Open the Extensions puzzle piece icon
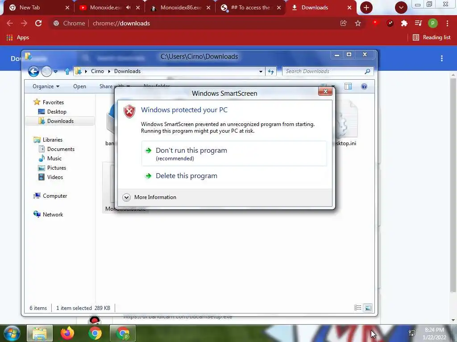The width and height of the screenshot is (457, 342). click(x=404, y=23)
